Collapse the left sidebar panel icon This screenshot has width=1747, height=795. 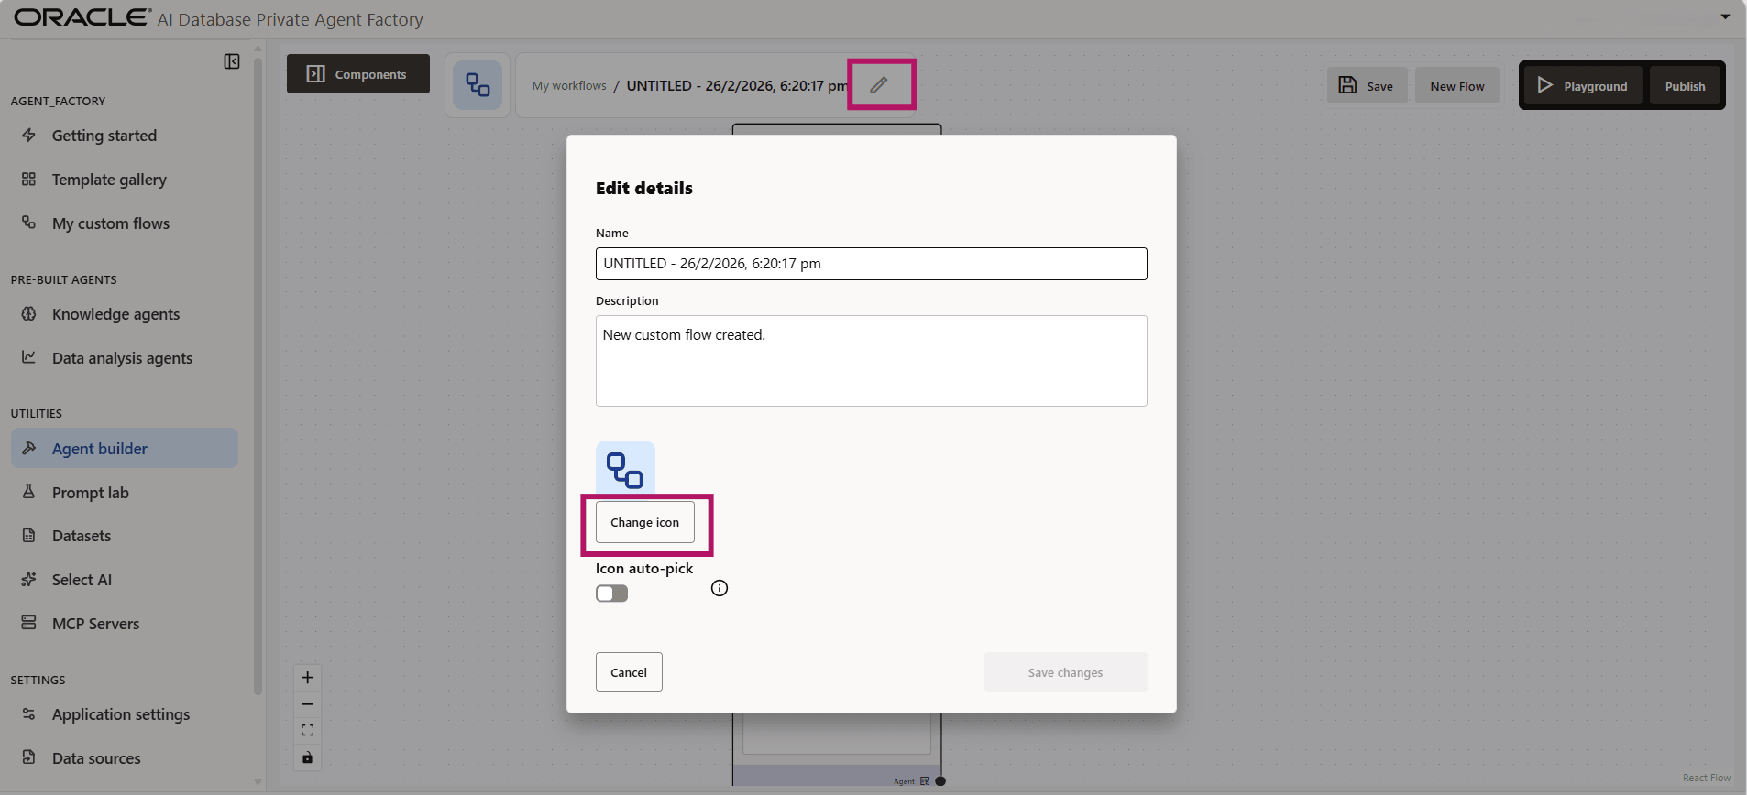(232, 61)
